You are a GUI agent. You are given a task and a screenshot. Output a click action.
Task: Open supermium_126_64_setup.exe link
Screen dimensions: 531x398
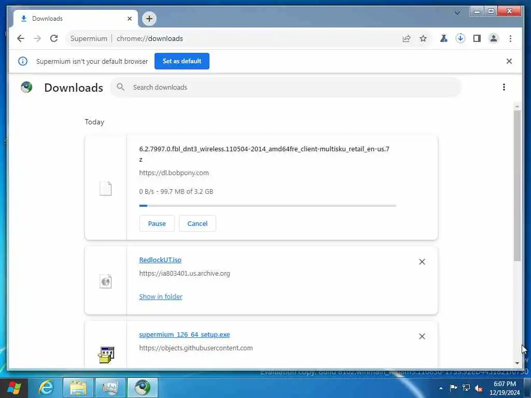[x=185, y=334]
